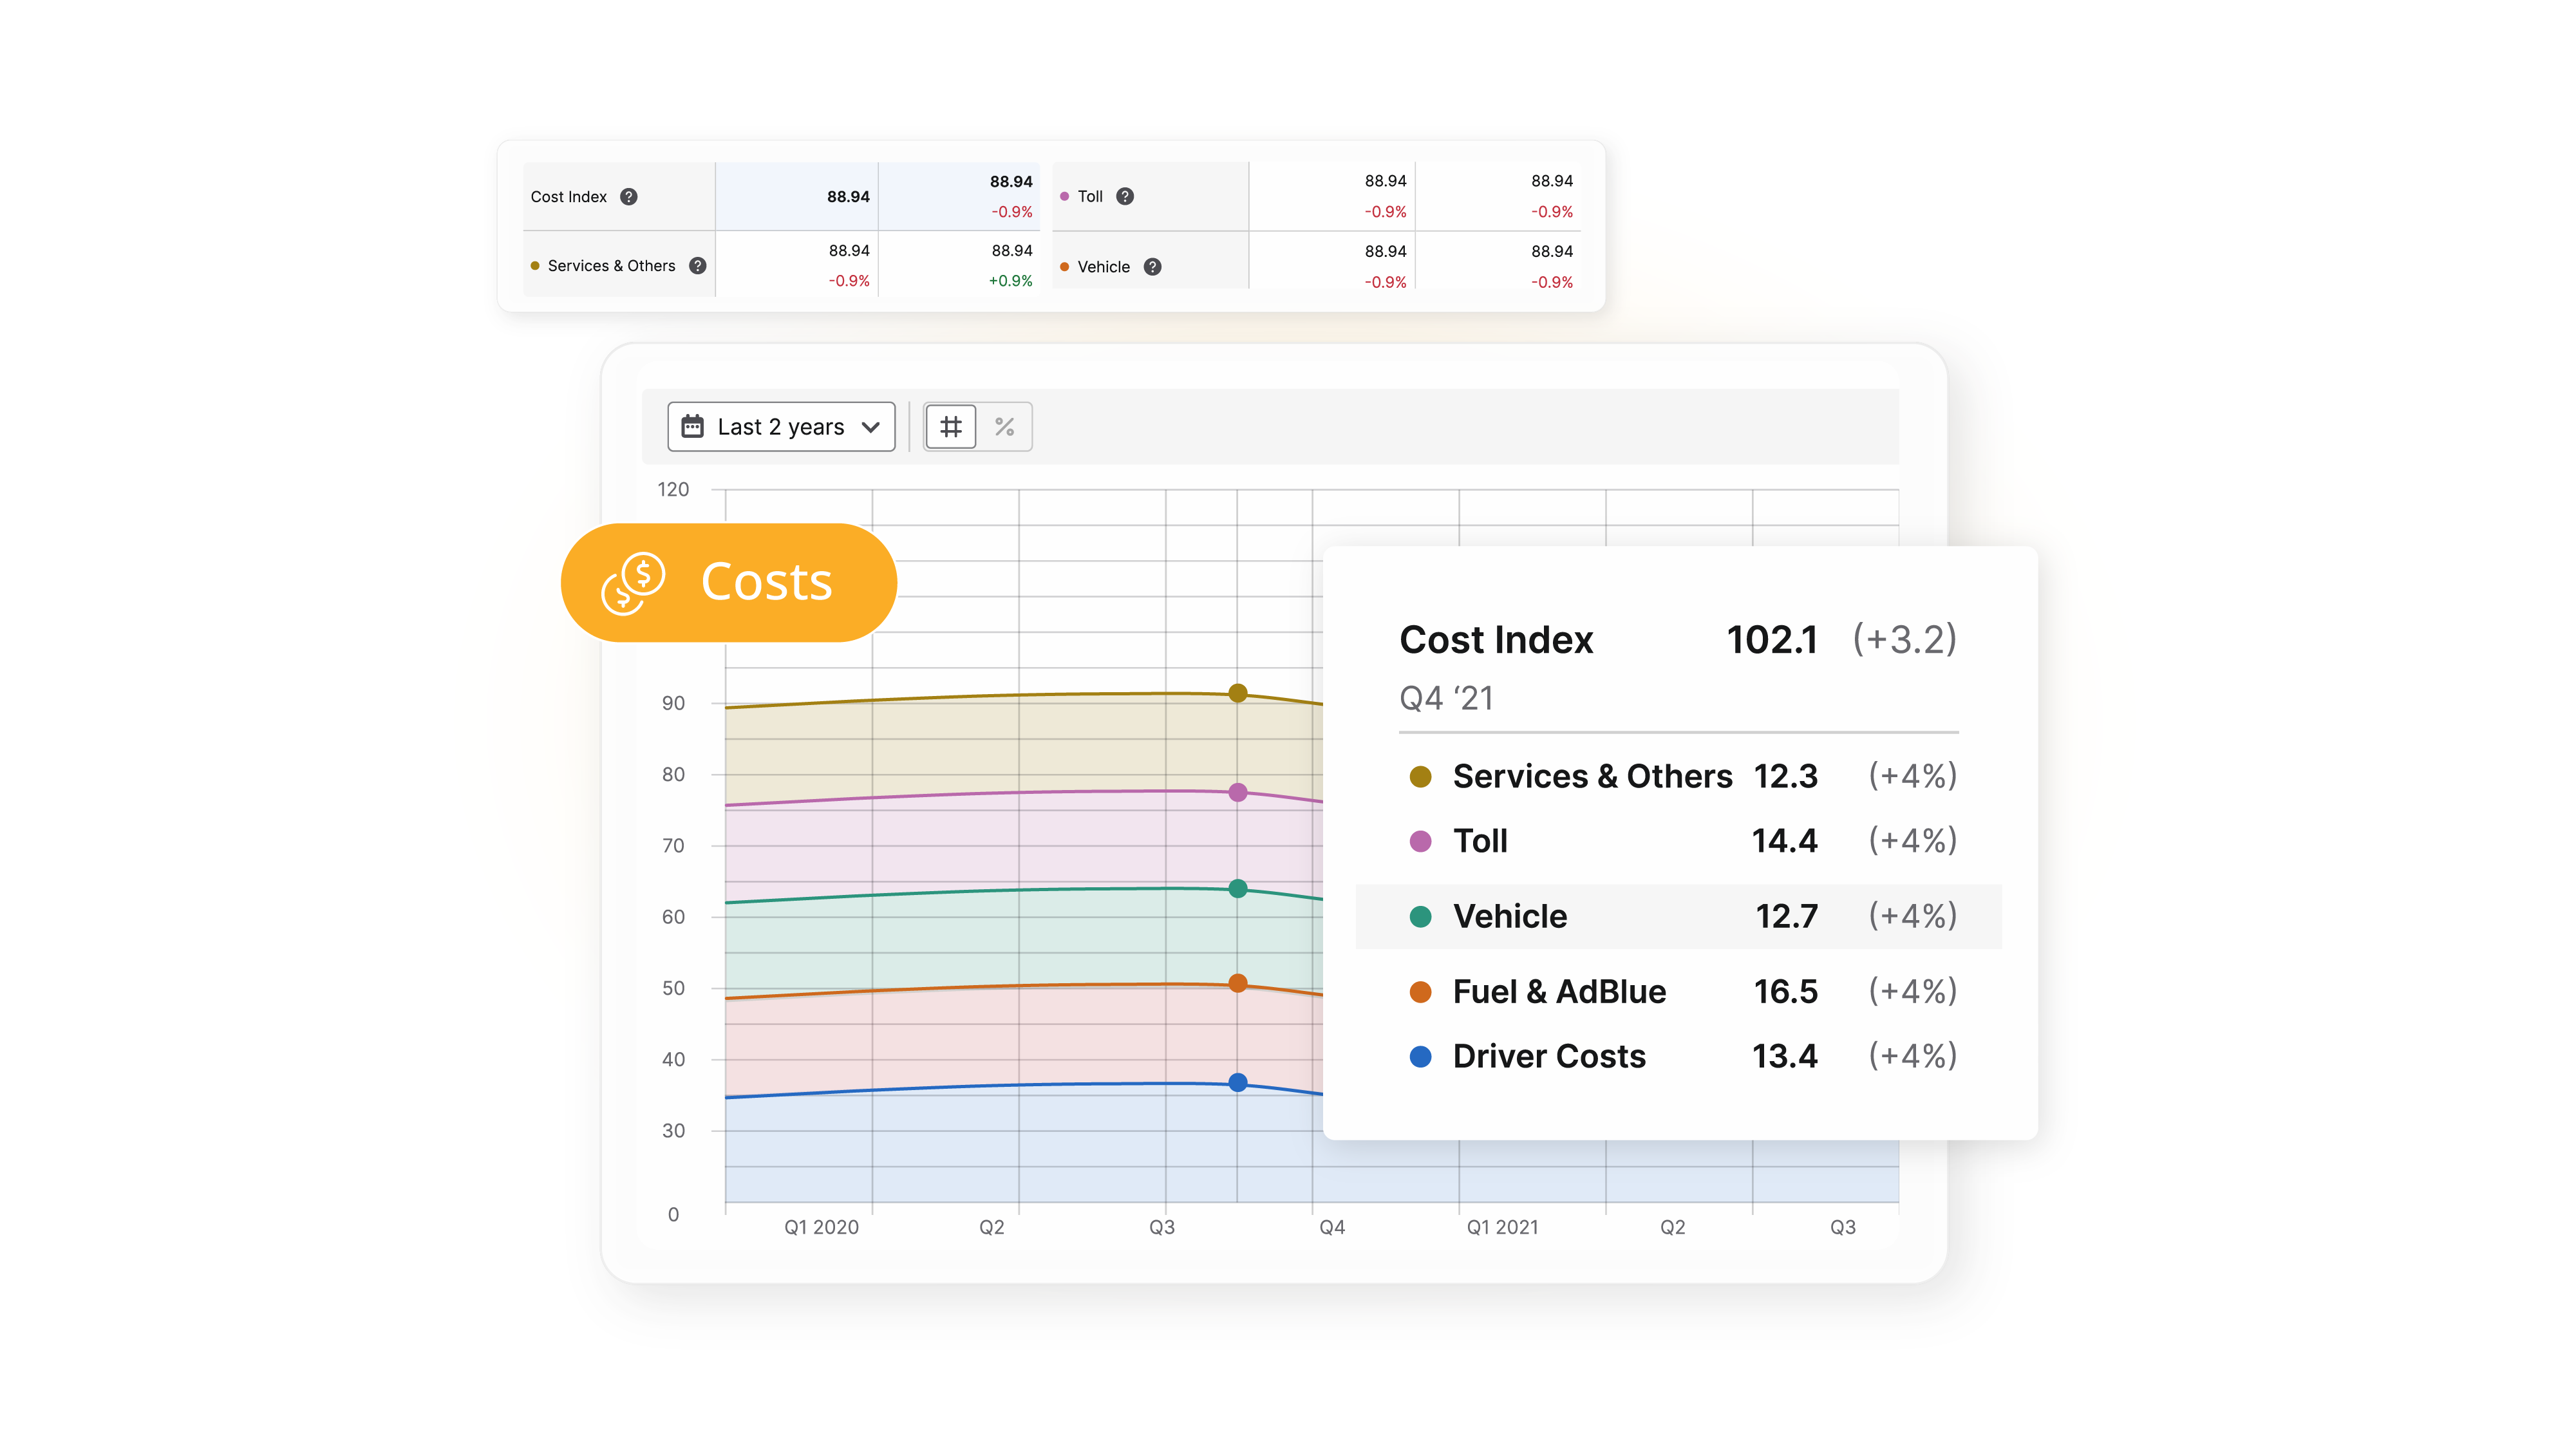The width and height of the screenshot is (2576, 1450).
Task: Click the orange Fuel data point on chart
Action: point(1238,983)
